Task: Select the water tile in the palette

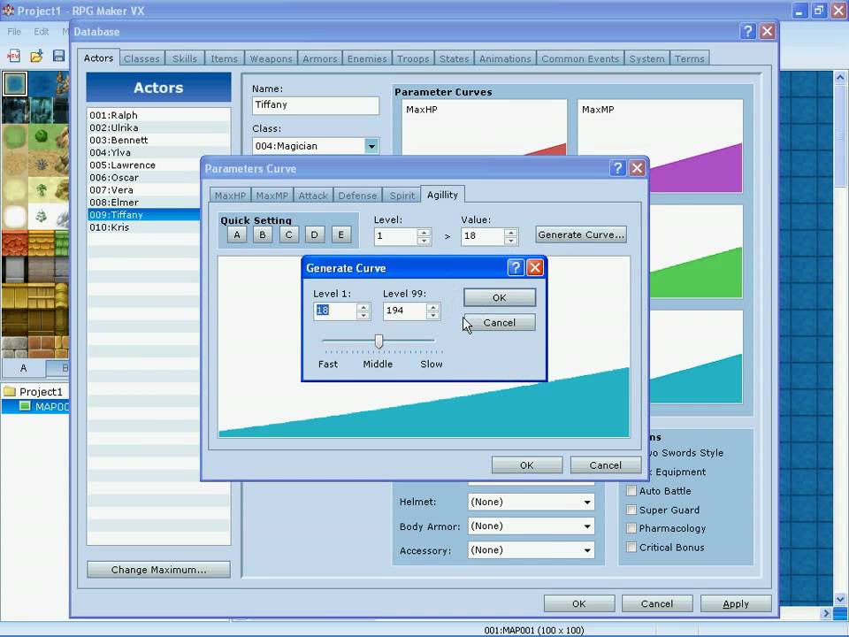Action: (15, 84)
